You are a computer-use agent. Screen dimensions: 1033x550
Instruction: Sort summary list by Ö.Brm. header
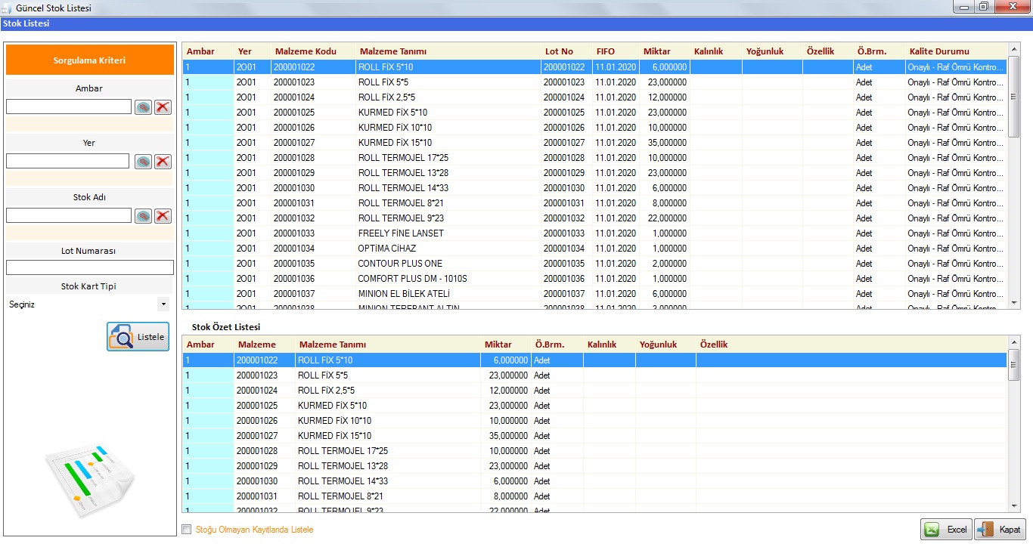pos(550,345)
